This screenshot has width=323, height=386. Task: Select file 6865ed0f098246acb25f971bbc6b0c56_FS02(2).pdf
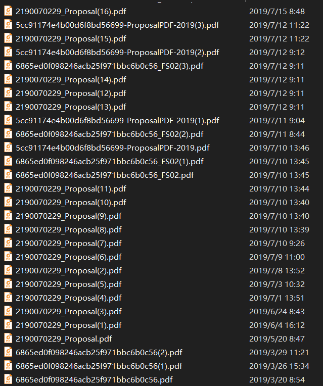(x=109, y=134)
